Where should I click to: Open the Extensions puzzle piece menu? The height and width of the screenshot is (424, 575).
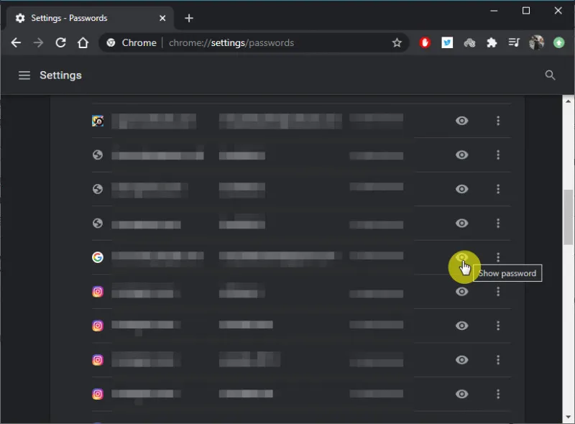click(x=492, y=43)
